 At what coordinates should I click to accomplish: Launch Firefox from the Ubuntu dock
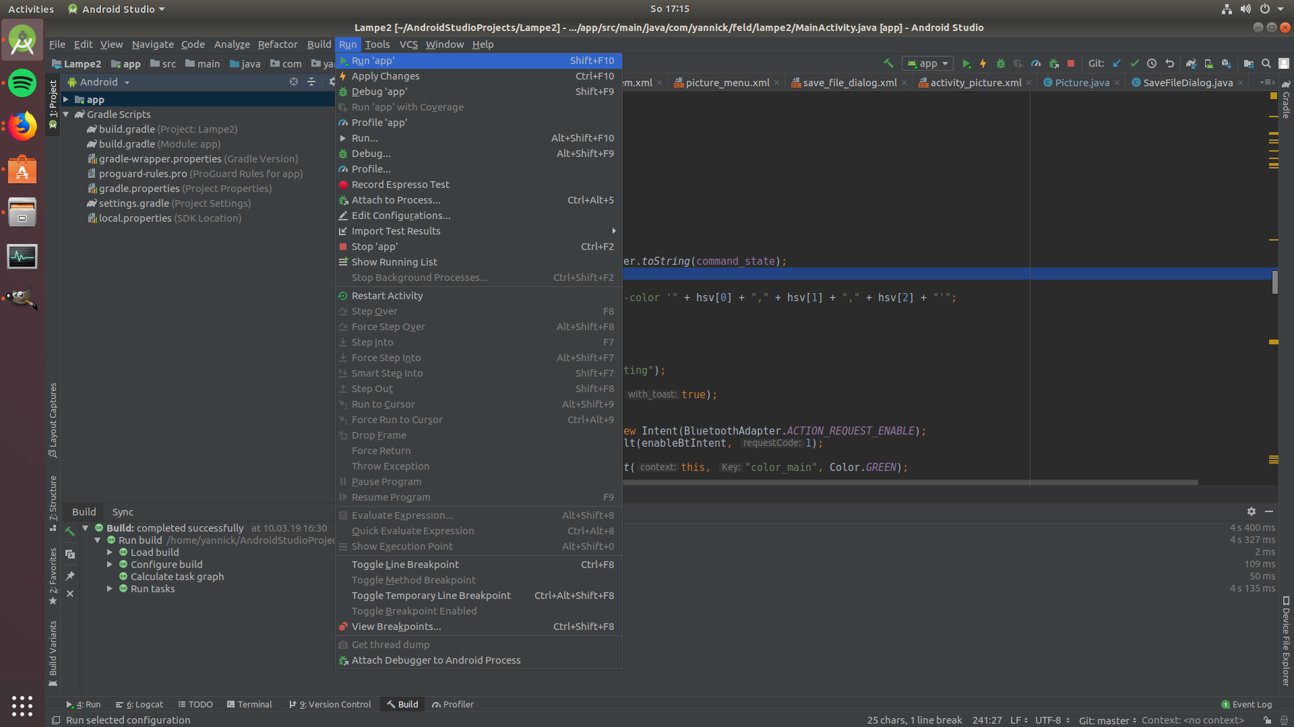tap(22, 127)
